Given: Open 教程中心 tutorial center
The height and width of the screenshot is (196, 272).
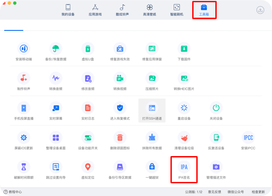Looking at the screenshot, I should coord(13,192).
